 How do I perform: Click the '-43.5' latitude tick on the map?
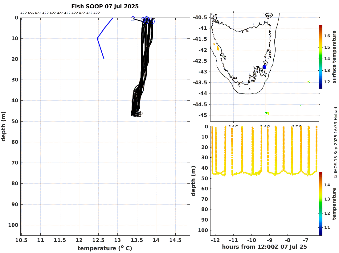point(200,82)
